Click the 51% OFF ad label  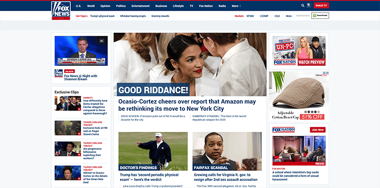312,117
